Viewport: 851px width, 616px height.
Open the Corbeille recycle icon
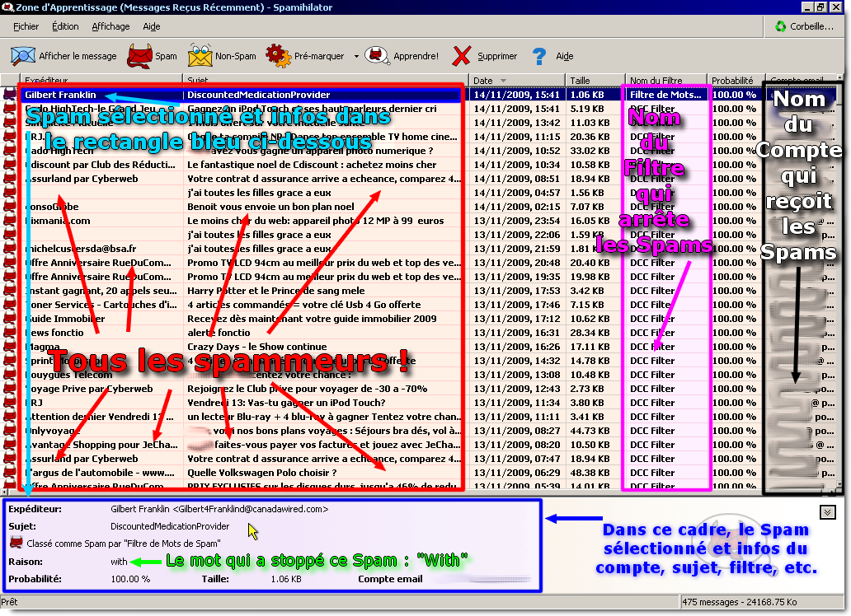coord(780,26)
